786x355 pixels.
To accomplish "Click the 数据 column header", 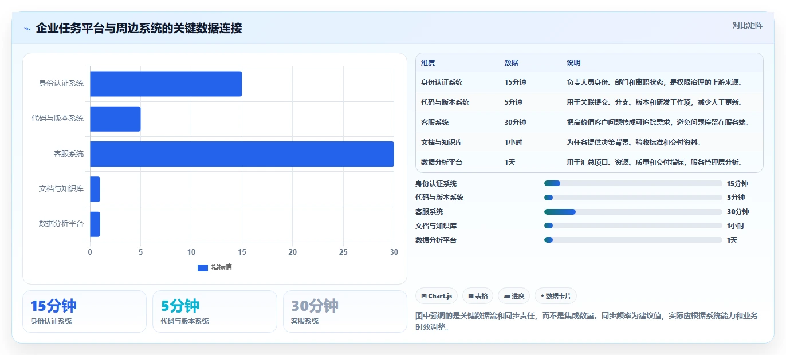I will (512, 63).
